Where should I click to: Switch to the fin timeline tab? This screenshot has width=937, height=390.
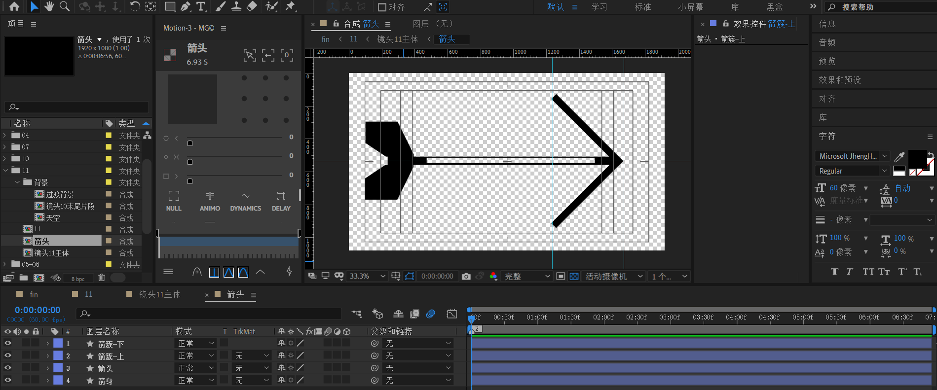(x=34, y=294)
